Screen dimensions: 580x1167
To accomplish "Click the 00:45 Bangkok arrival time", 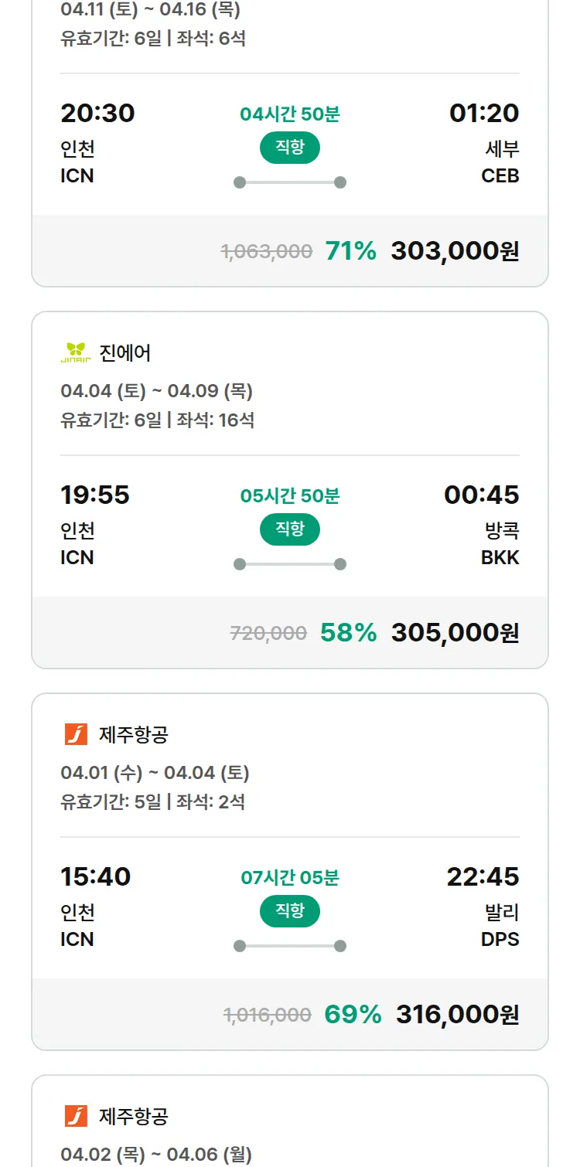I will 481,495.
